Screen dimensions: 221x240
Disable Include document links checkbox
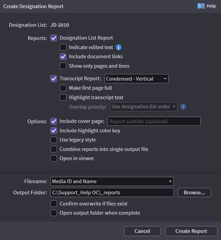coord(63,57)
